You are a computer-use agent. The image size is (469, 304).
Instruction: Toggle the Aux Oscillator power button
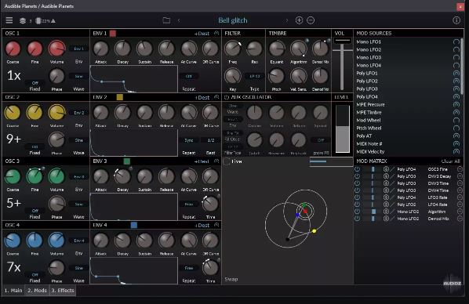tap(227, 97)
